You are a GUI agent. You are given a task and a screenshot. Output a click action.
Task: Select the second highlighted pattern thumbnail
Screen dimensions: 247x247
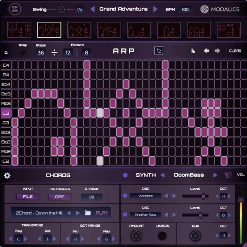click(49, 30)
